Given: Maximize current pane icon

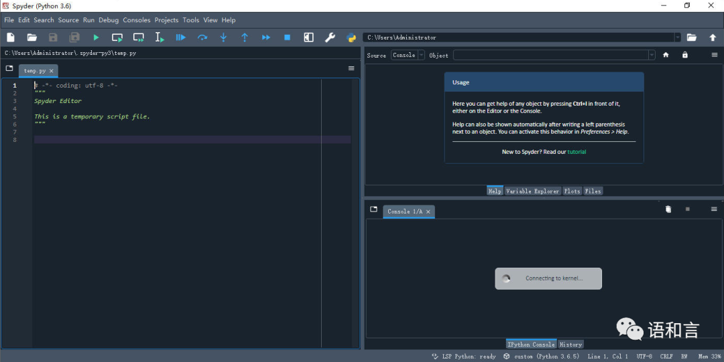Looking at the screenshot, I should [x=309, y=37].
